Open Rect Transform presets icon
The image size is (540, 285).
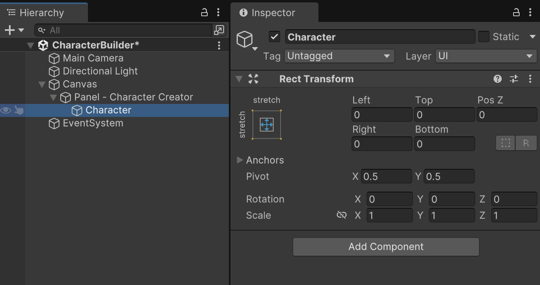[514, 79]
